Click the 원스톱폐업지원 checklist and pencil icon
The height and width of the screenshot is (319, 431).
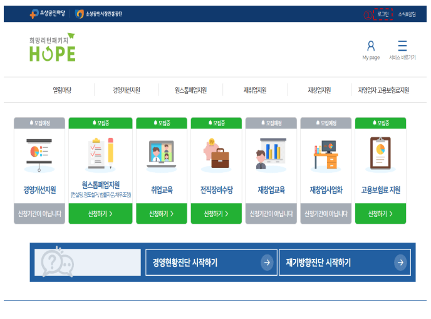(100, 154)
